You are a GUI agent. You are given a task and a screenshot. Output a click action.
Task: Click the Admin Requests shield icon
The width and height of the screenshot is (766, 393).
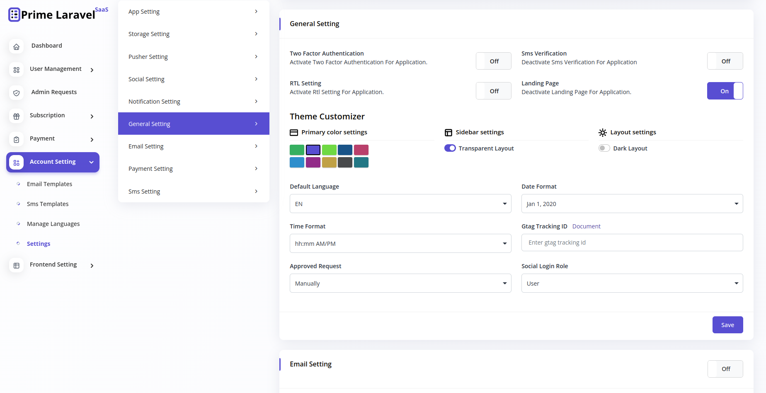point(16,93)
